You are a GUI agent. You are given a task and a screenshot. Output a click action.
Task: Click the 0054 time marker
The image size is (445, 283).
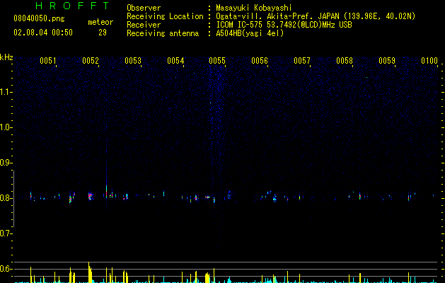pyautogui.click(x=175, y=61)
